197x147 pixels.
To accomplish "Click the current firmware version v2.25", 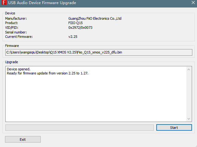I will tap(73, 37).
